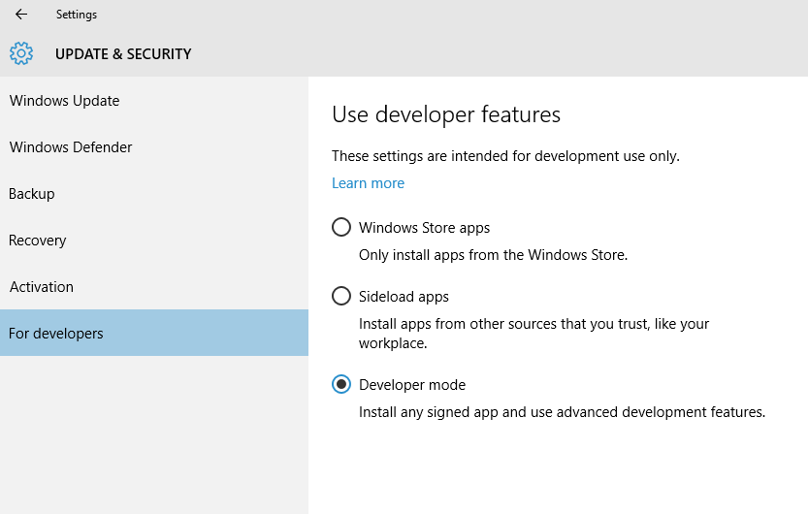Open the Learn more link
Viewport: 808px width, 514px height.
point(368,183)
